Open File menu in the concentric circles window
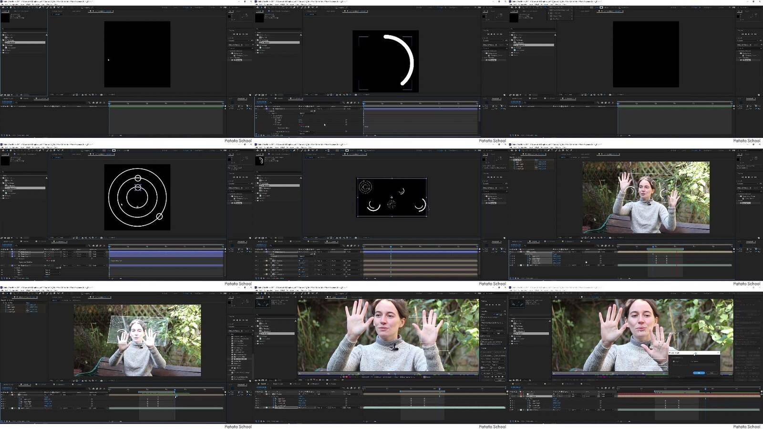The width and height of the screenshot is (763, 429). pos(2,147)
